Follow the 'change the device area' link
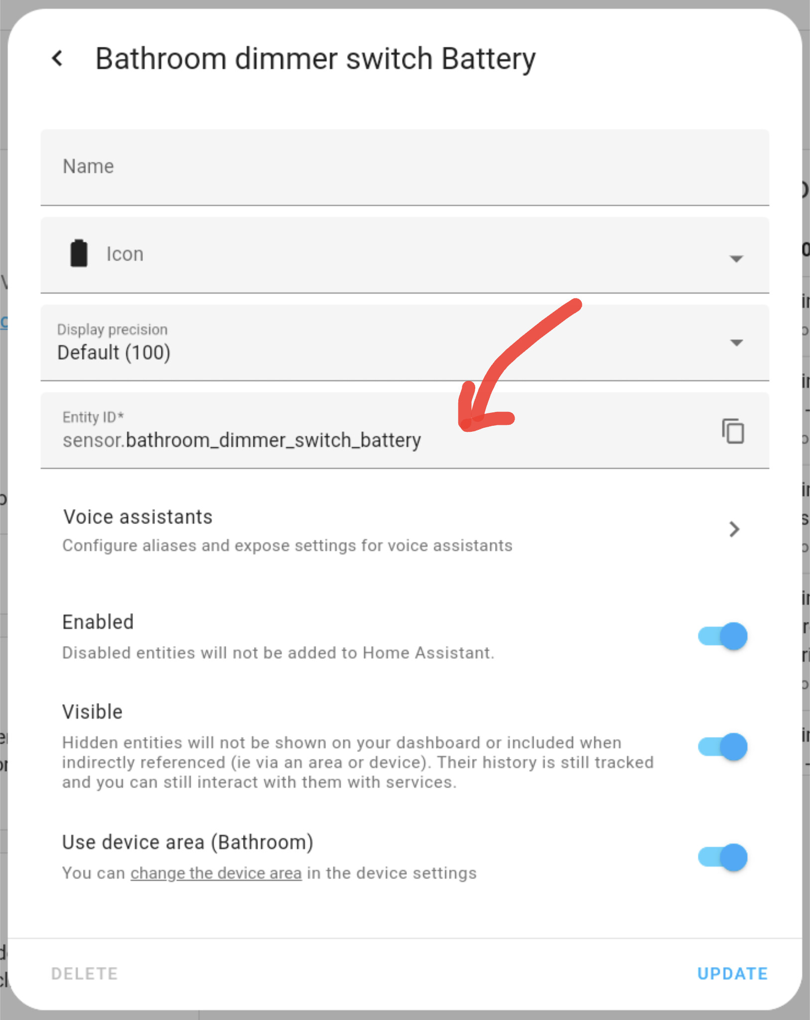Screen dimensions: 810x1020 coord(216,873)
